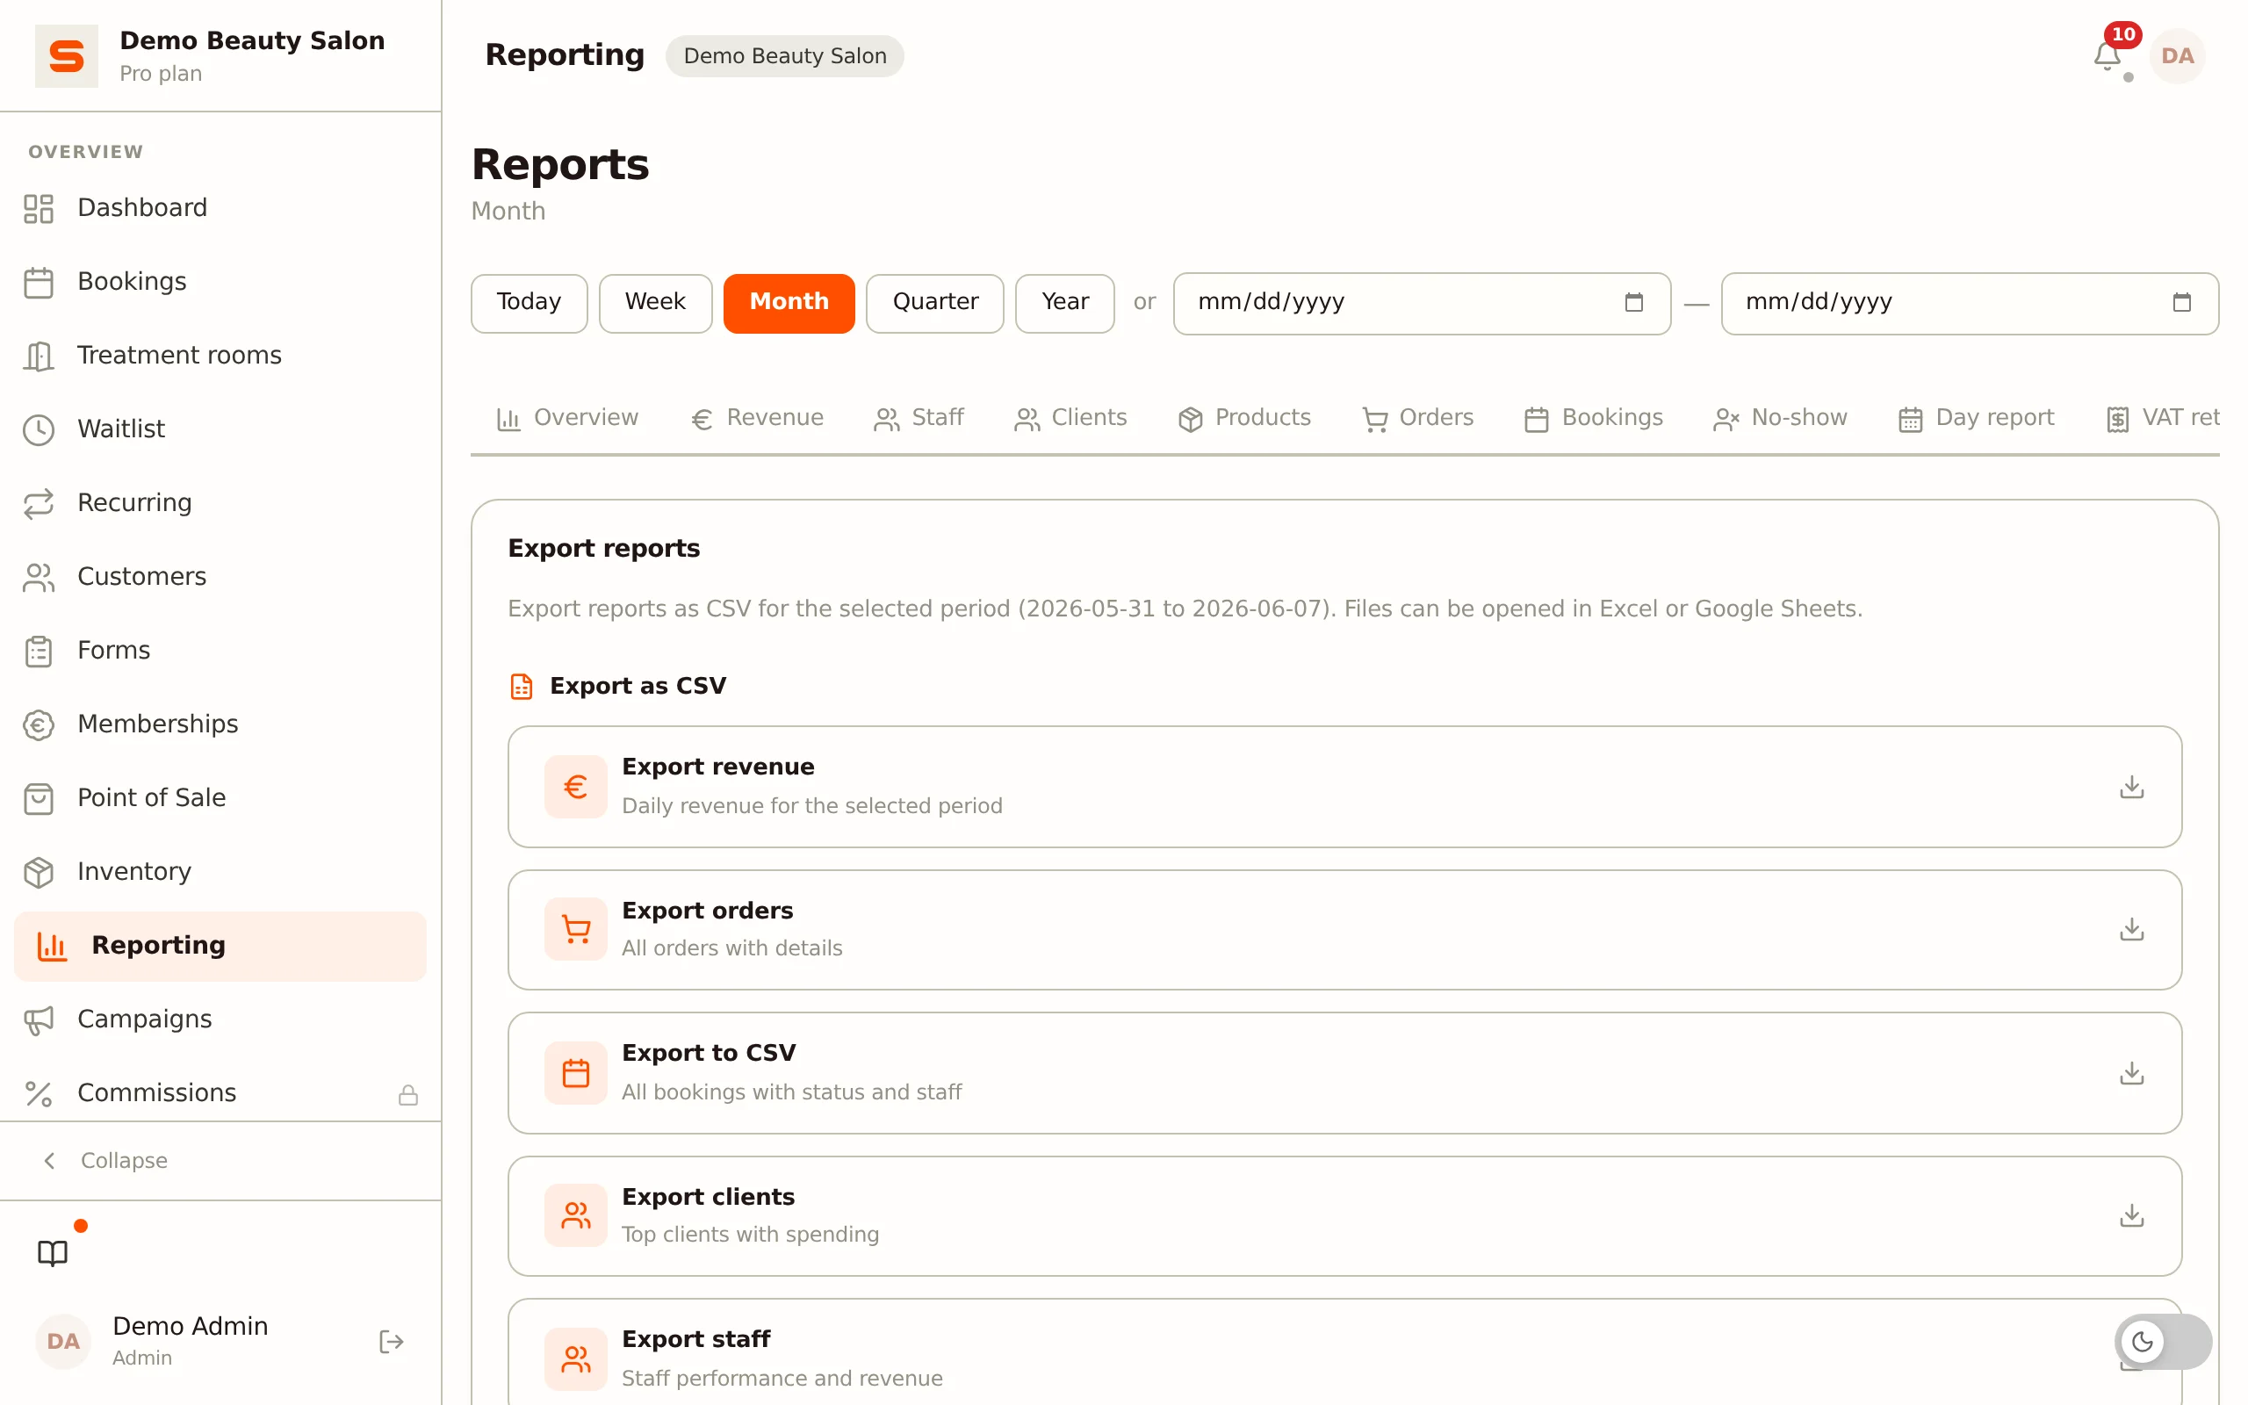Click the Inventory box icon
Viewport: 2248px width, 1405px height.
38,872
